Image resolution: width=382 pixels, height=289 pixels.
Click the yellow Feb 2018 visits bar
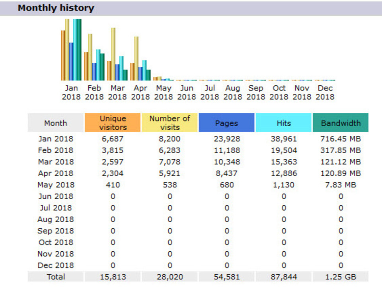[90, 57]
